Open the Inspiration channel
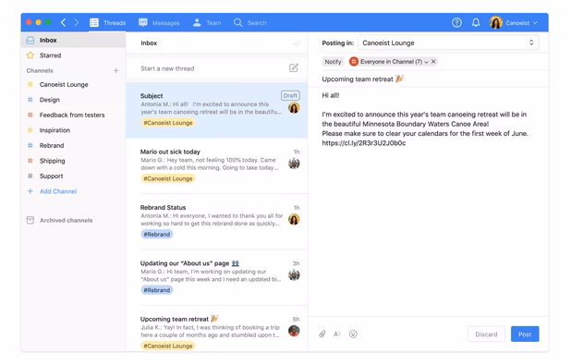The height and width of the screenshot is (364, 571). 73,130
